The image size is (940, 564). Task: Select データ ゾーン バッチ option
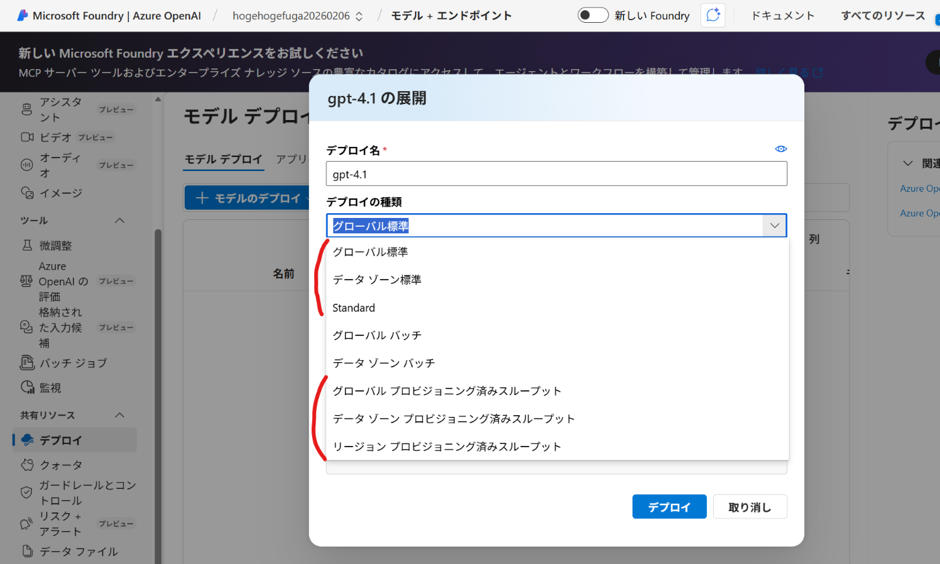tap(557, 363)
